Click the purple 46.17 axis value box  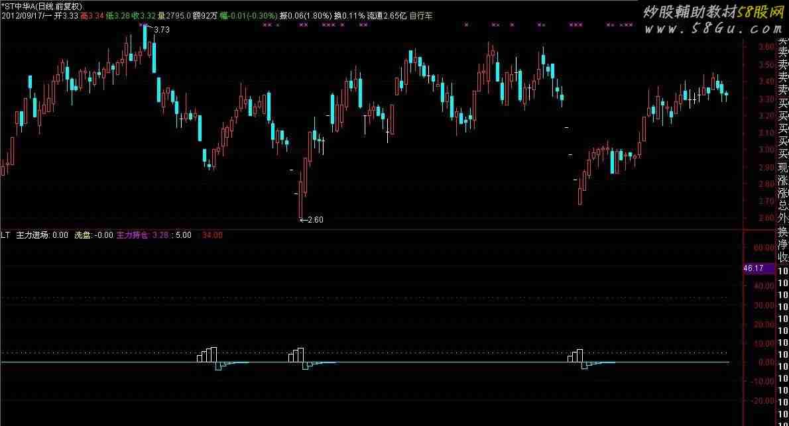(x=759, y=268)
